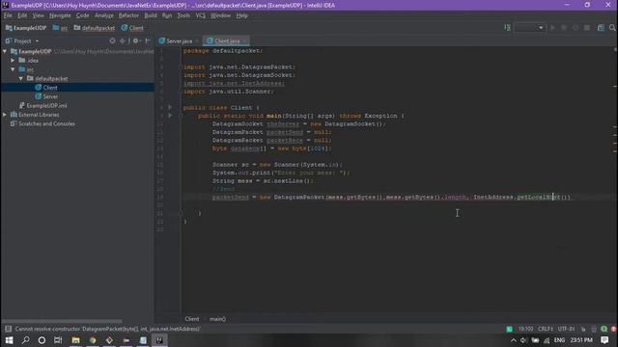The width and height of the screenshot is (618, 347).
Task: Select the Client.java editor tab
Action: click(227, 40)
